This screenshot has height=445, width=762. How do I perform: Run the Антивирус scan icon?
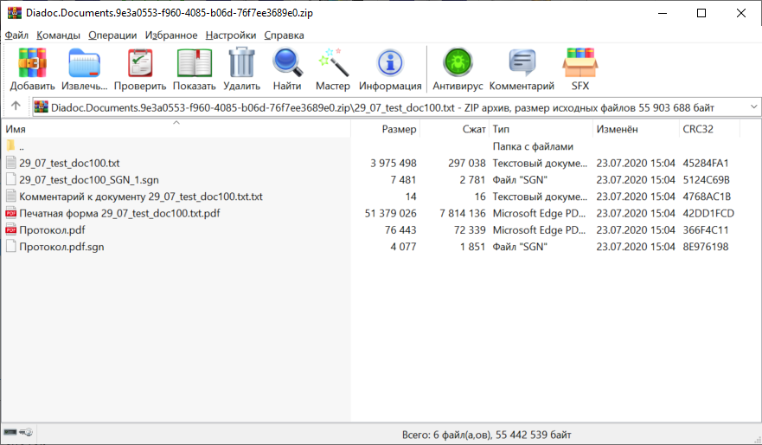pyautogui.click(x=458, y=62)
